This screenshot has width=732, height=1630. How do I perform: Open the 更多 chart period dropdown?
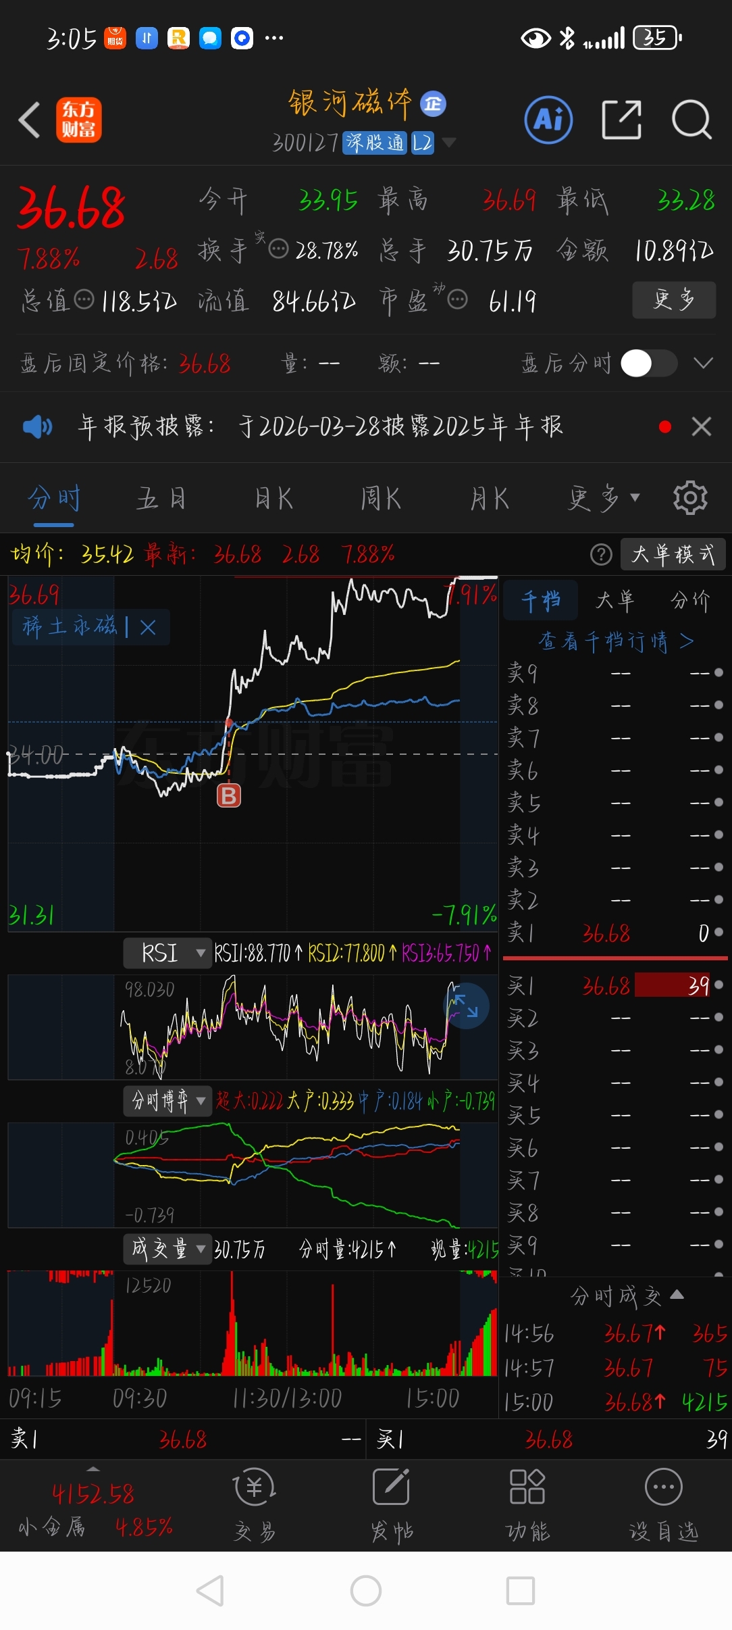(604, 499)
